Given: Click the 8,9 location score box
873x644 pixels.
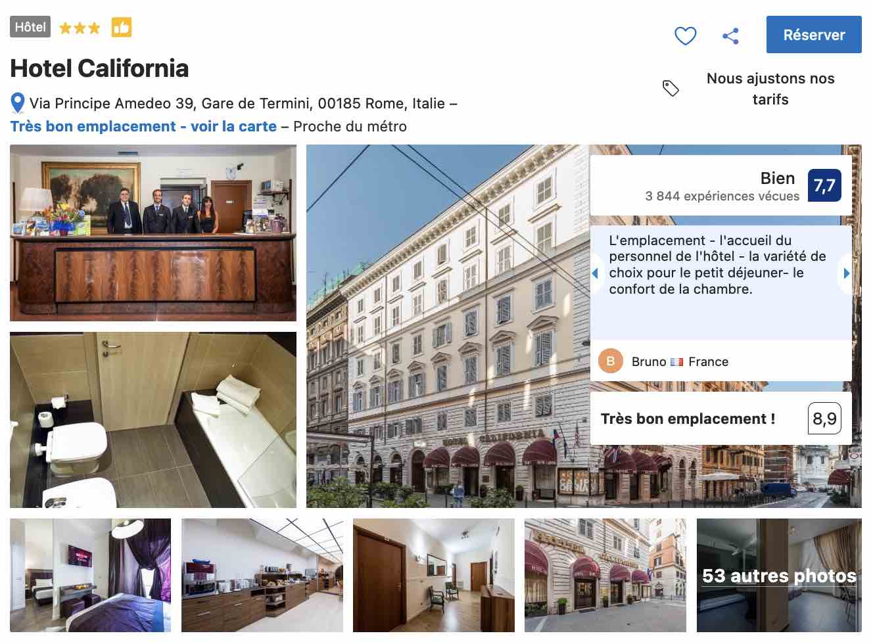Looking at the screenshot, I should point(824,419).
